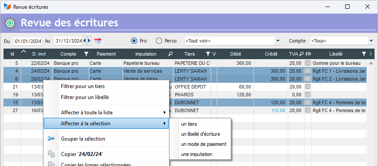Click the 360,00 debit amount on row 5
The width and height of the screenshot is (378, 166).
pos(244,64)
